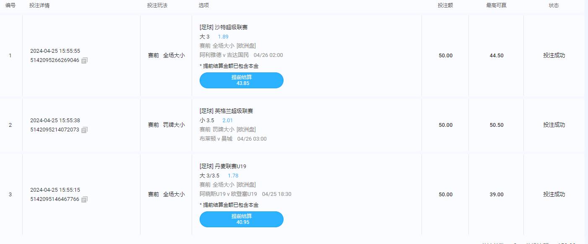Click 投注成功 status in the 布莱顿 row
Viewport: 588px width, 244px height.
point(554,125)
